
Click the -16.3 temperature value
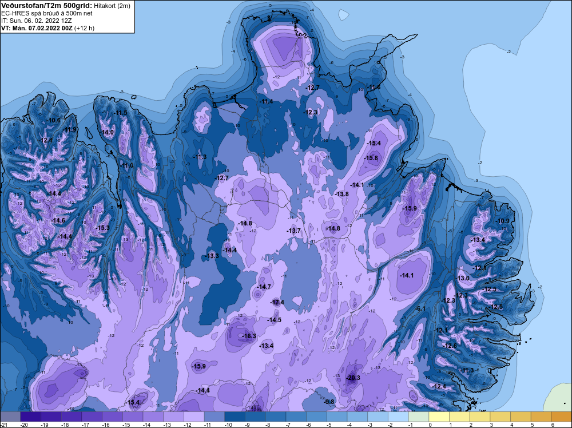click(x=249, y=336)
